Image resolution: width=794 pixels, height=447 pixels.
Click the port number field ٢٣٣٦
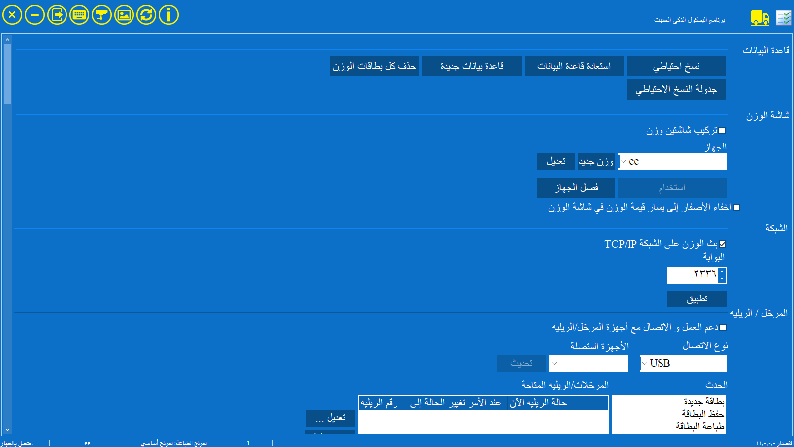pos(692,275)
